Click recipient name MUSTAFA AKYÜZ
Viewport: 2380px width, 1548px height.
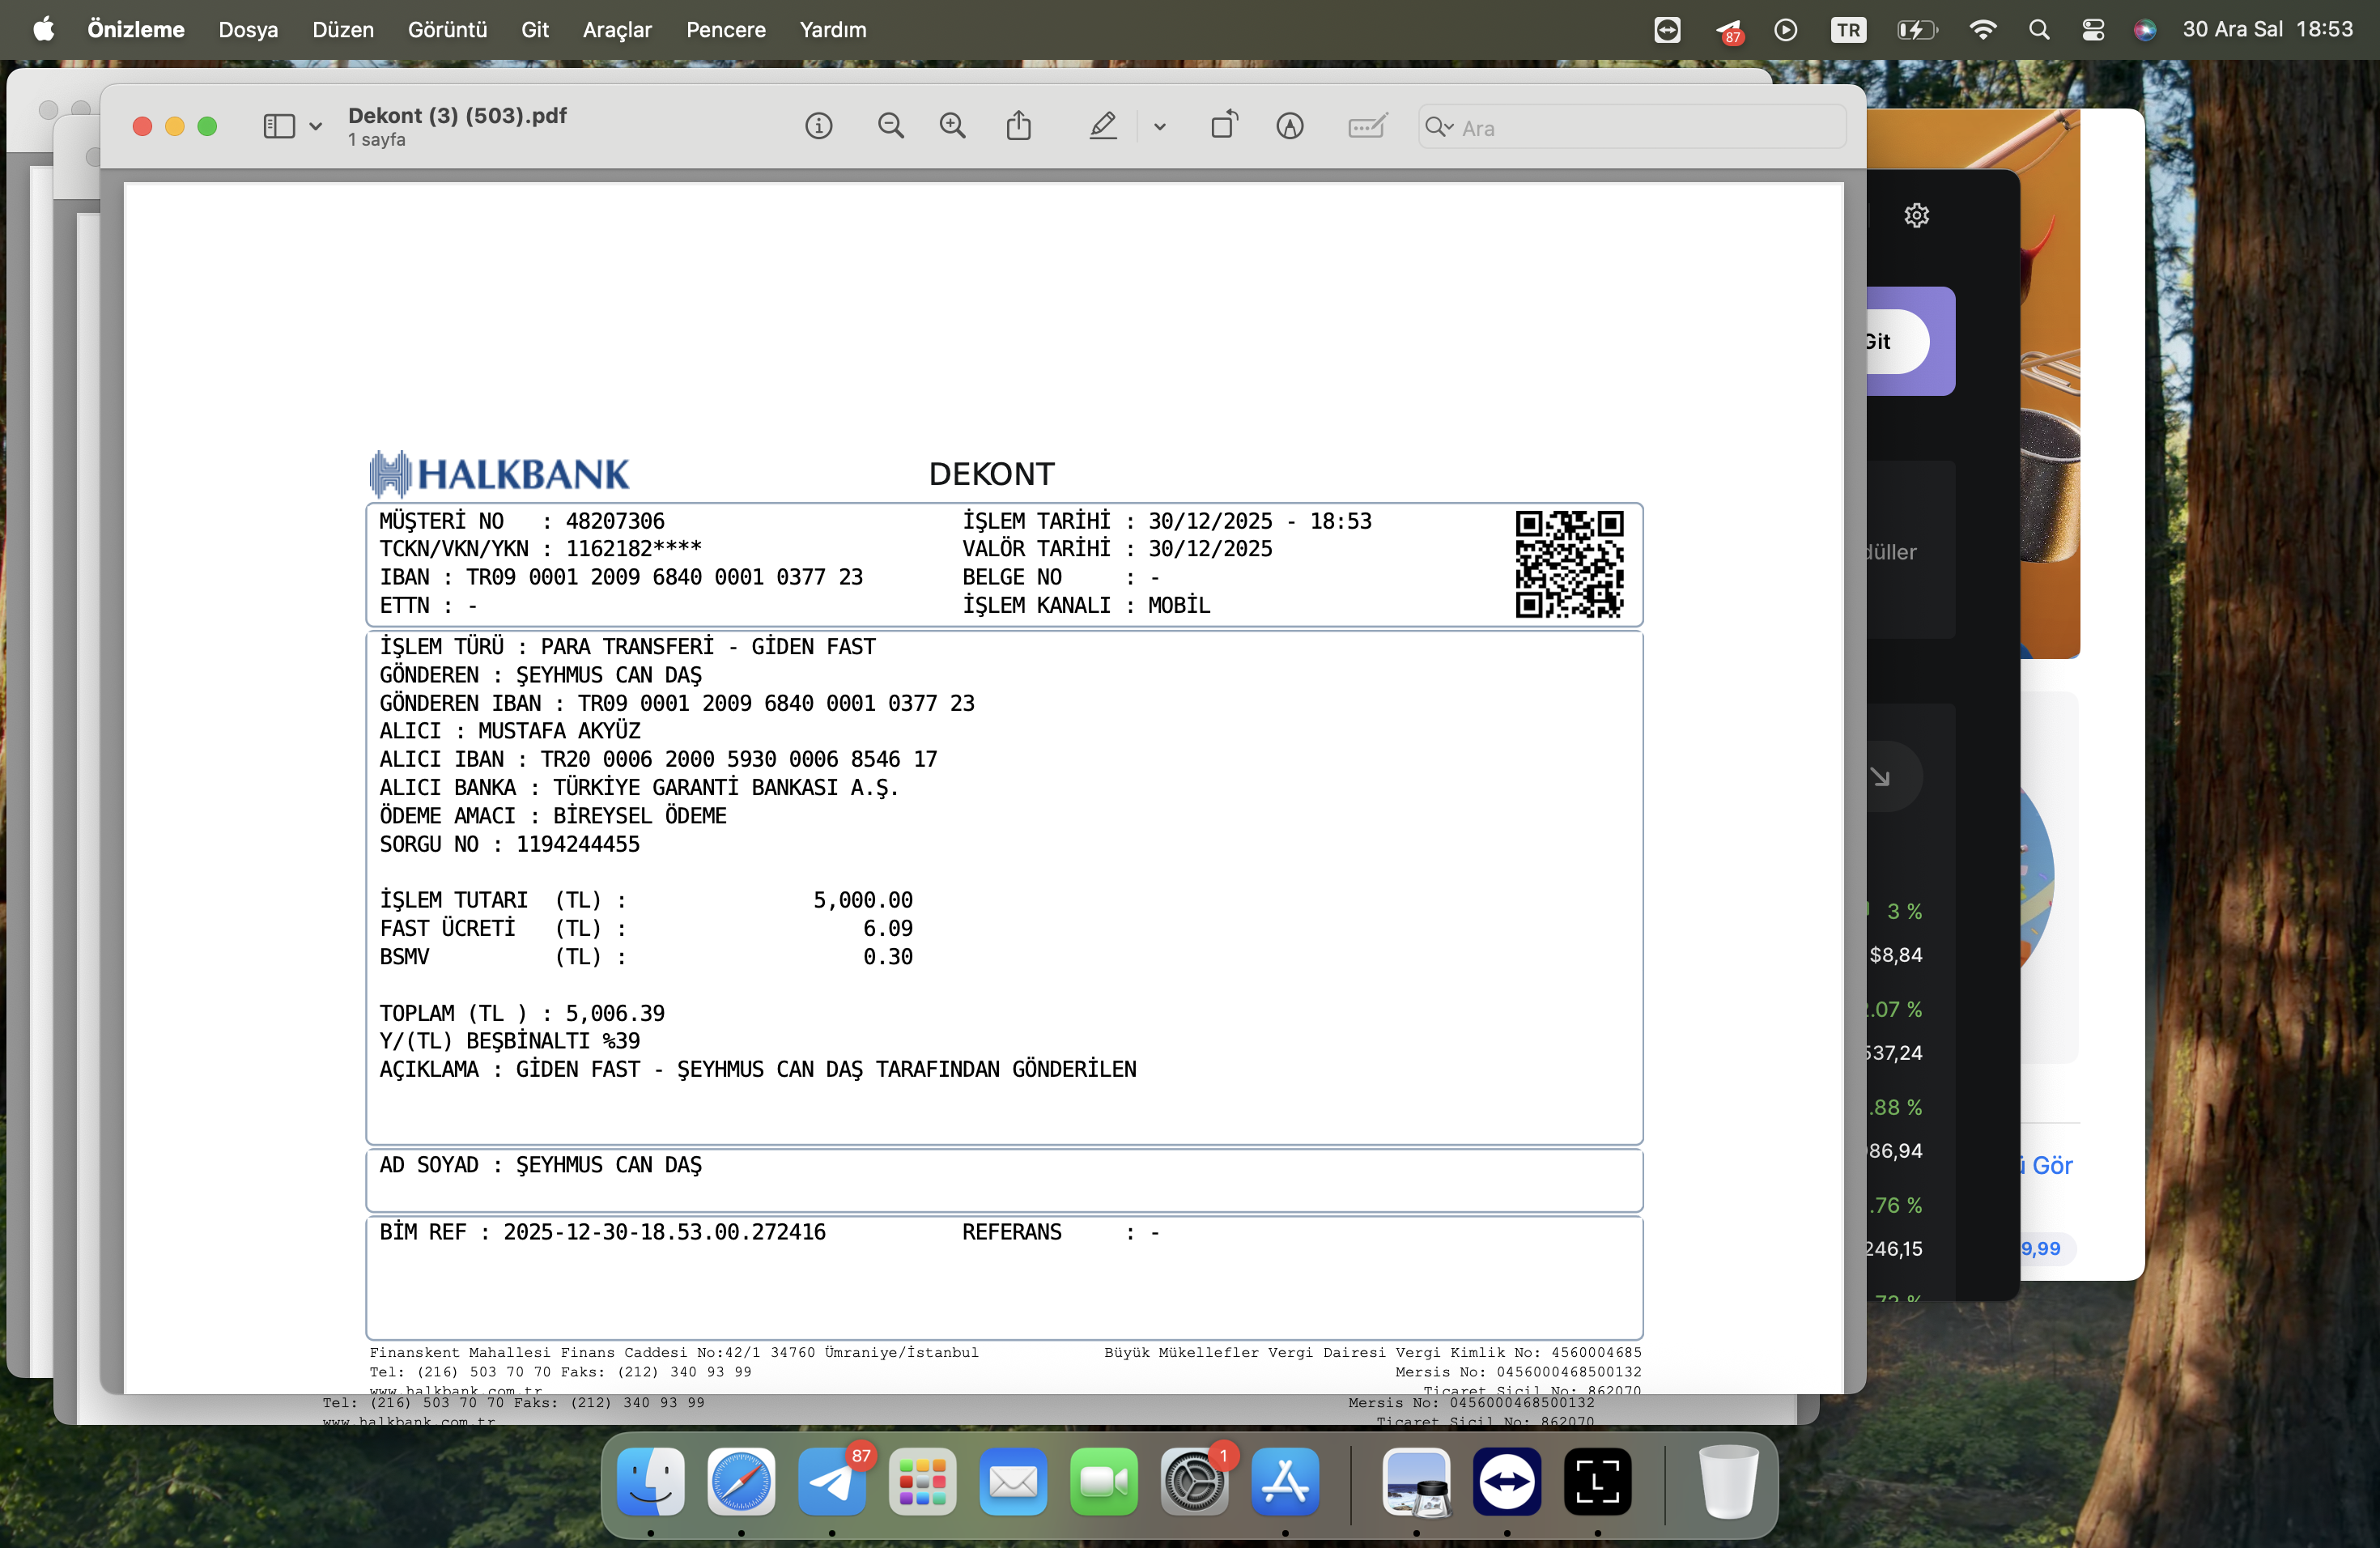point(559,731)
